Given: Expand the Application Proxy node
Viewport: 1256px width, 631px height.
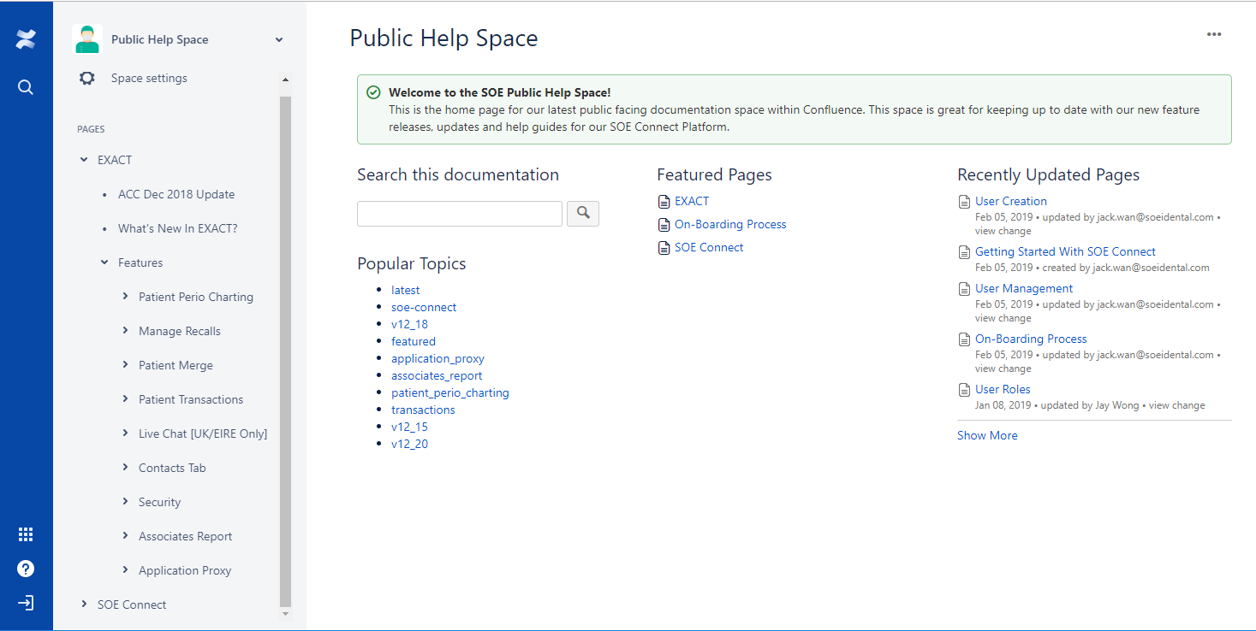Looking at the screenshot, I should (125, 570).
